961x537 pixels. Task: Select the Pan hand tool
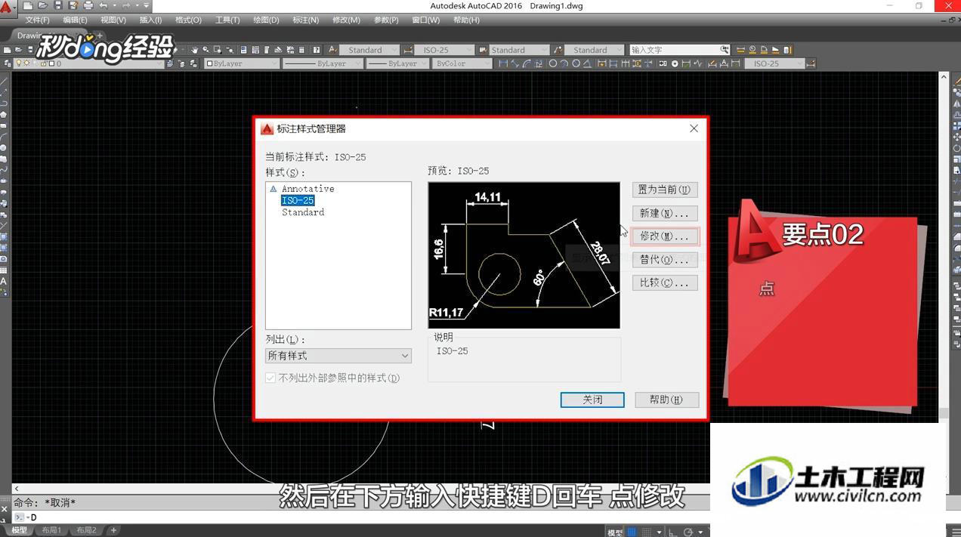(194, 50)
